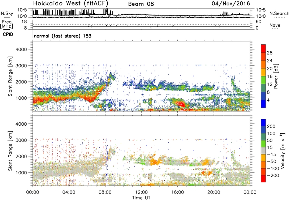Click the blue bottom of Power colorbar
This screenshot has width=289, height=200.
[x=263, y=104]
